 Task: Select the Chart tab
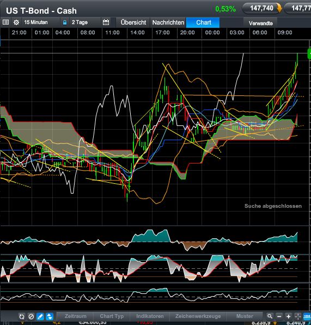point(203,22)
